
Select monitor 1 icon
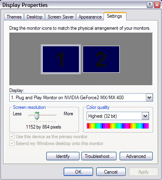[x=61, y=59]
